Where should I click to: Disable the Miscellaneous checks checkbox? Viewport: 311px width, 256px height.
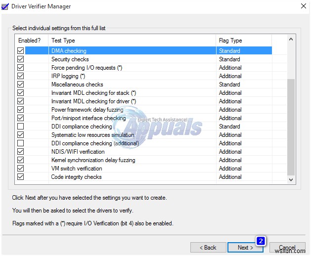point(20,85)
